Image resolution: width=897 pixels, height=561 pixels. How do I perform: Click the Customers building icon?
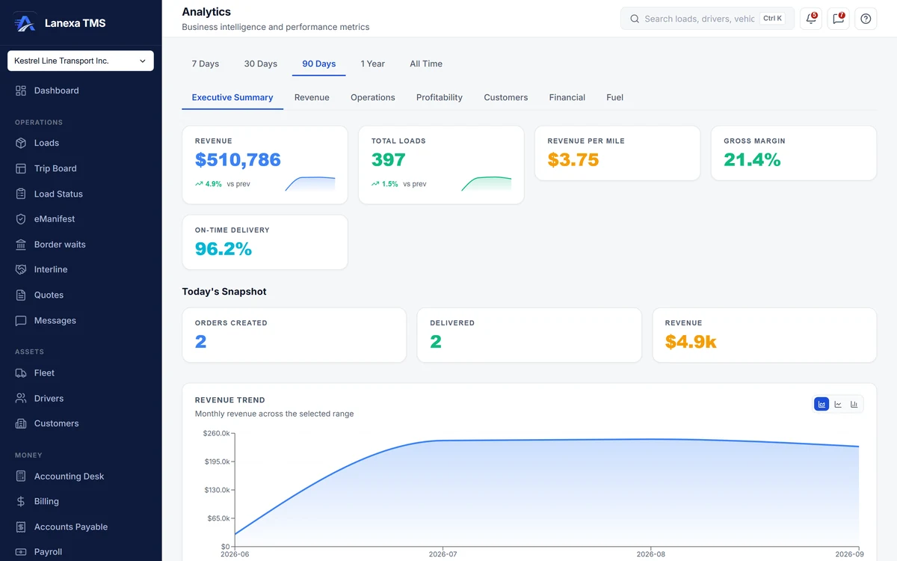click(21, 423)
